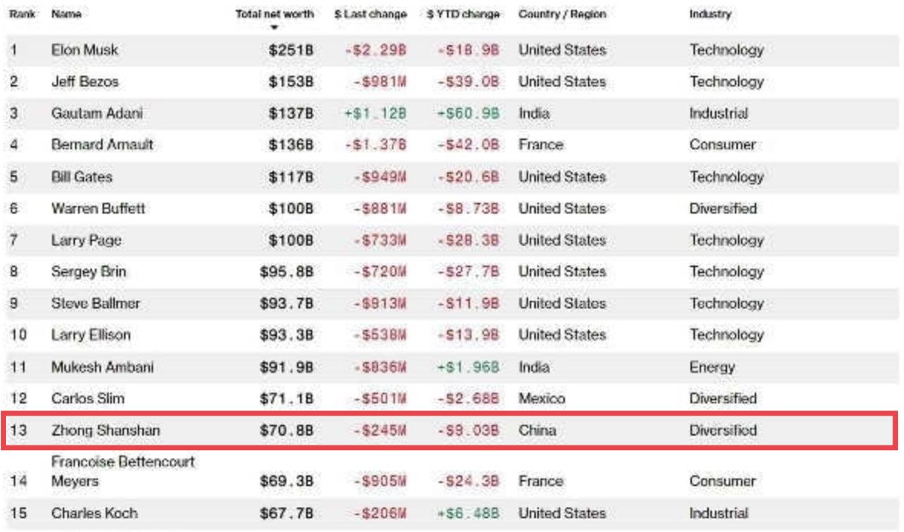Select the highlighted Zhong Shanshan row
904x532 pixels.
(449, 430)
